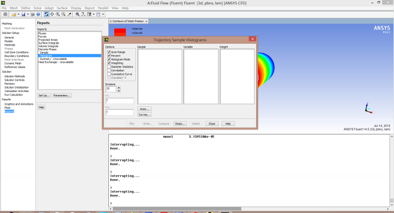
Task: Click the camera save-picture toolbar icon
Action: tap(33, 15)
